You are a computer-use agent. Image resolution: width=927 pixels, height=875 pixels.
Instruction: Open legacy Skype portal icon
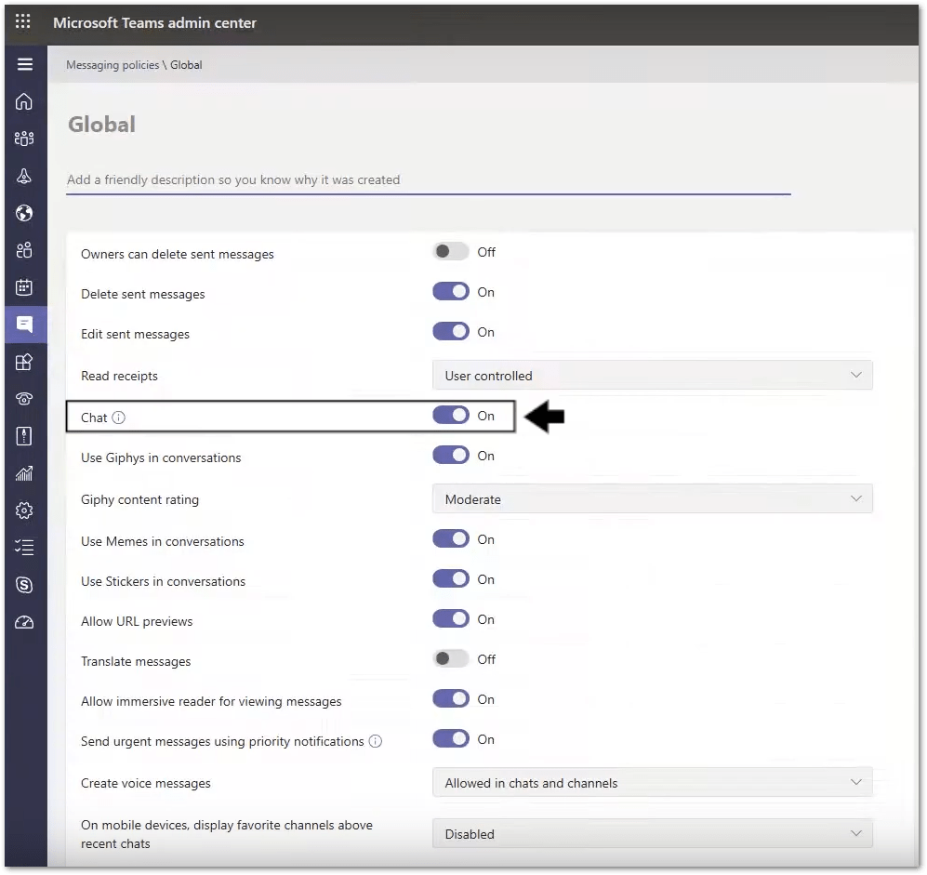tap(24, 585)
